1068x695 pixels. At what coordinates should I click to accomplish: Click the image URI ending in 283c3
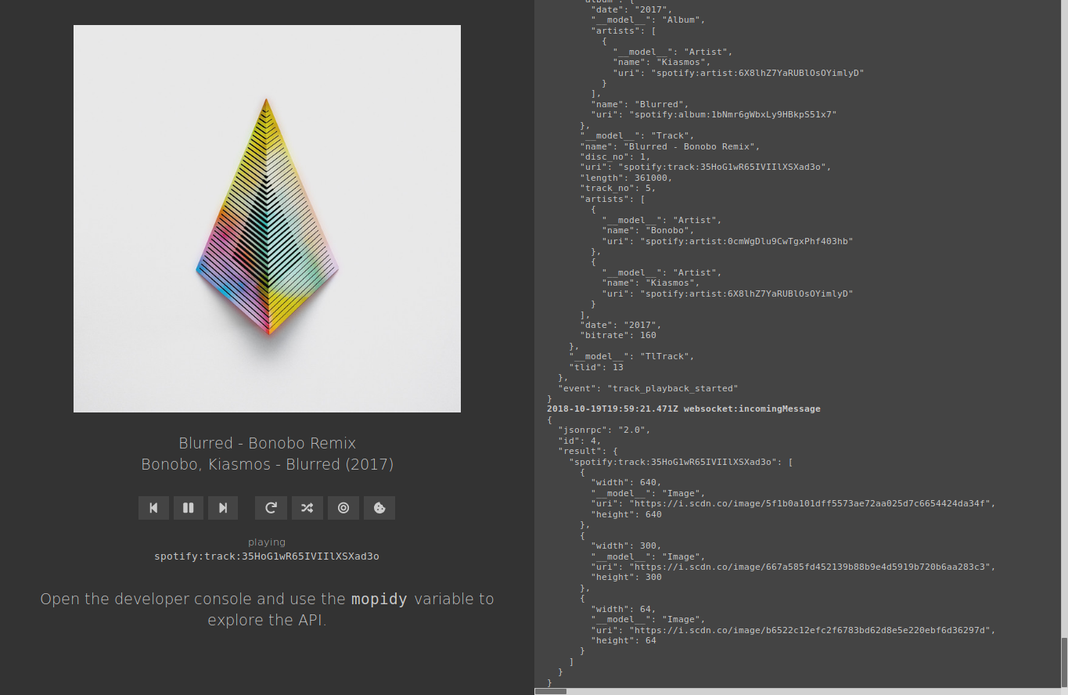point(793,567)
